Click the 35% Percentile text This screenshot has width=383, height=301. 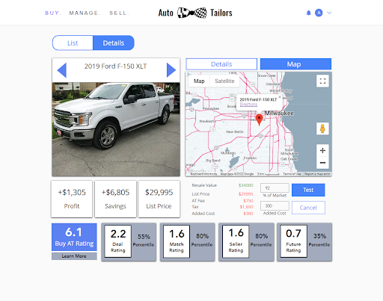pos(319,241)
